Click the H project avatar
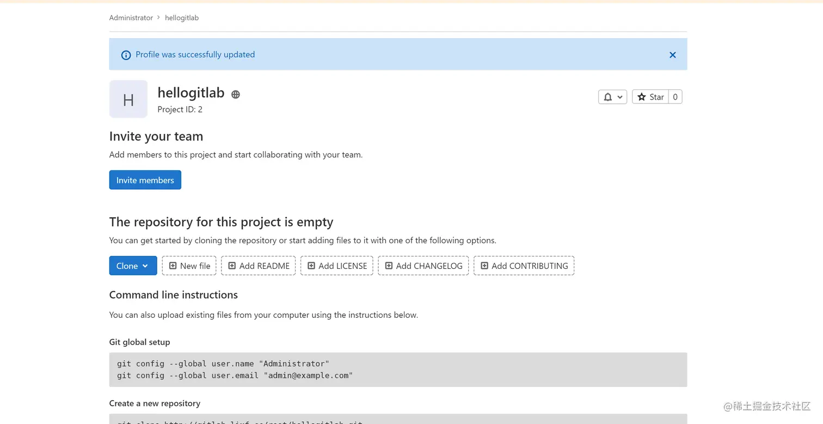This screenshot has width=823, height=424. coord(128,99)
